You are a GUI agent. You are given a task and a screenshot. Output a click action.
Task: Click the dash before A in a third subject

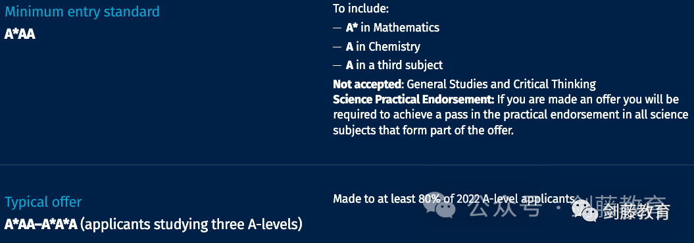[337, 66]
